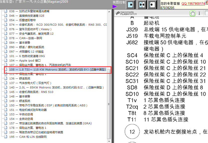Click the purple arrow next to 视图控制
Viewport: 208px width, 143px height.
tap(115, 6)
